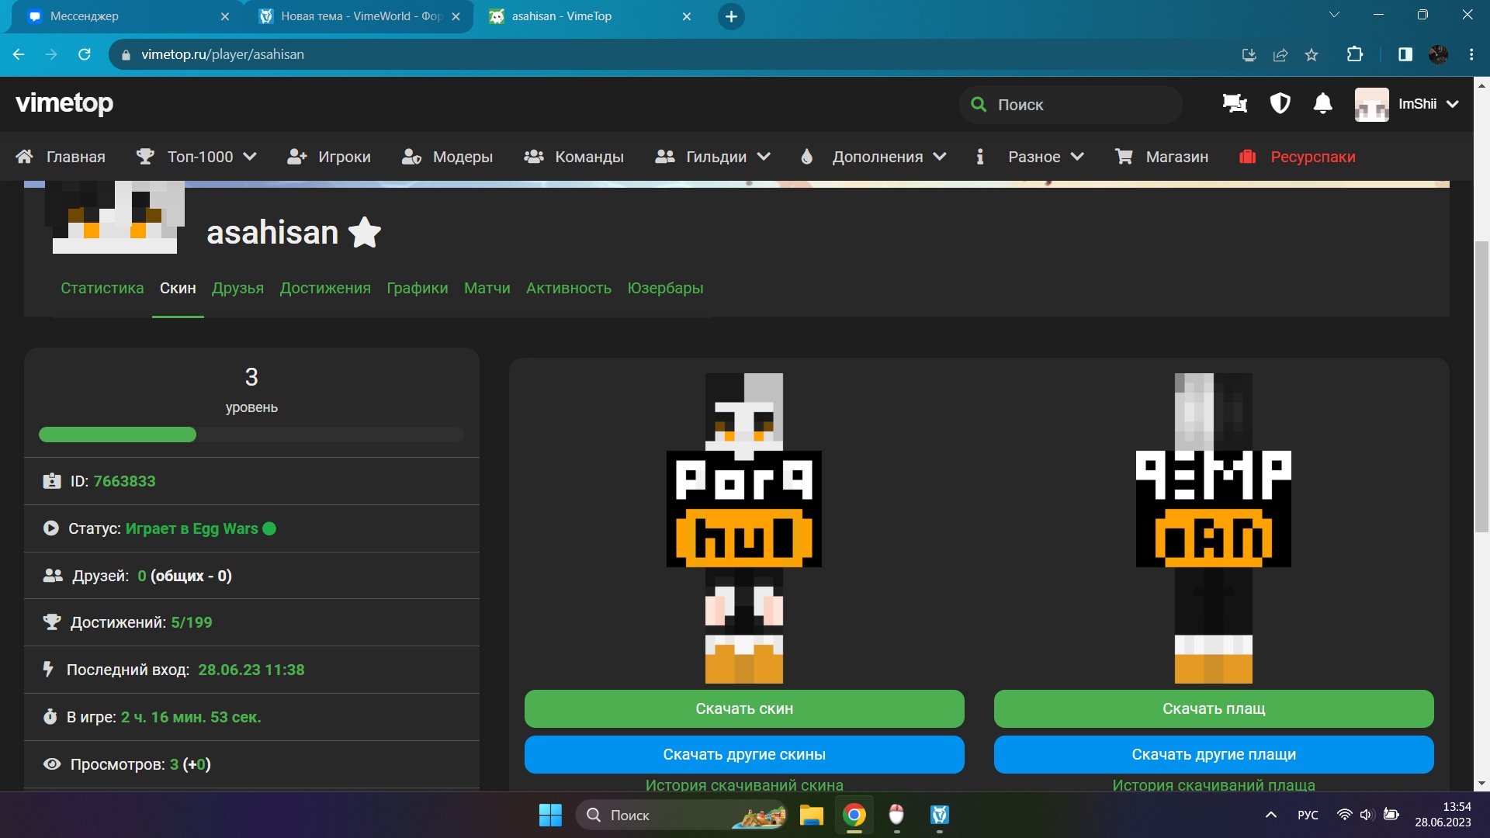
Task: Select the Главная home icon
Action: [x=24, y=156]
